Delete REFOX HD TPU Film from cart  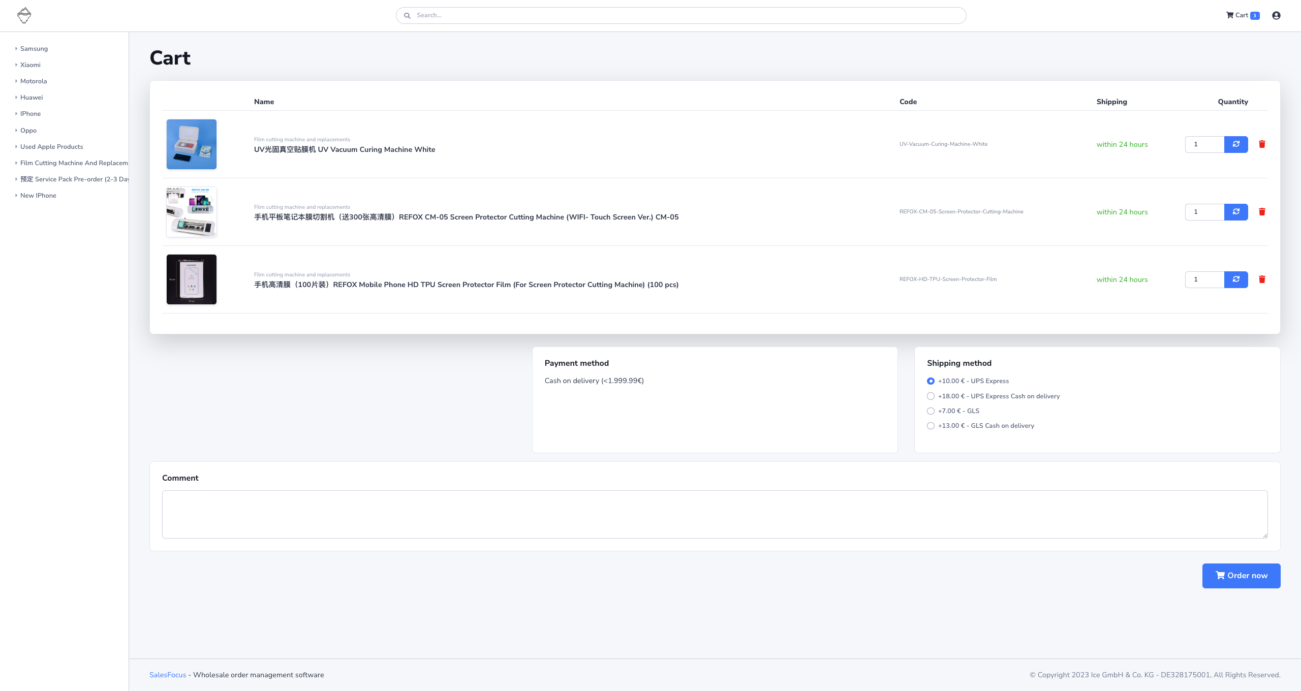coord(1262,279)
